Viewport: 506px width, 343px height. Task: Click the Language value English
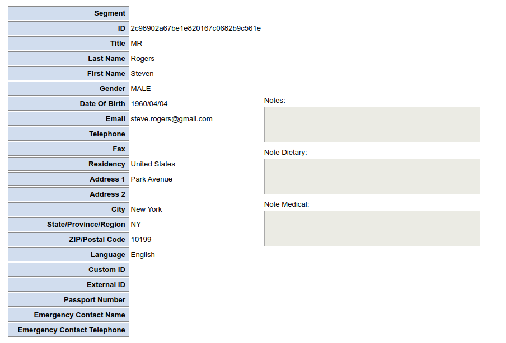coord(143,255)
